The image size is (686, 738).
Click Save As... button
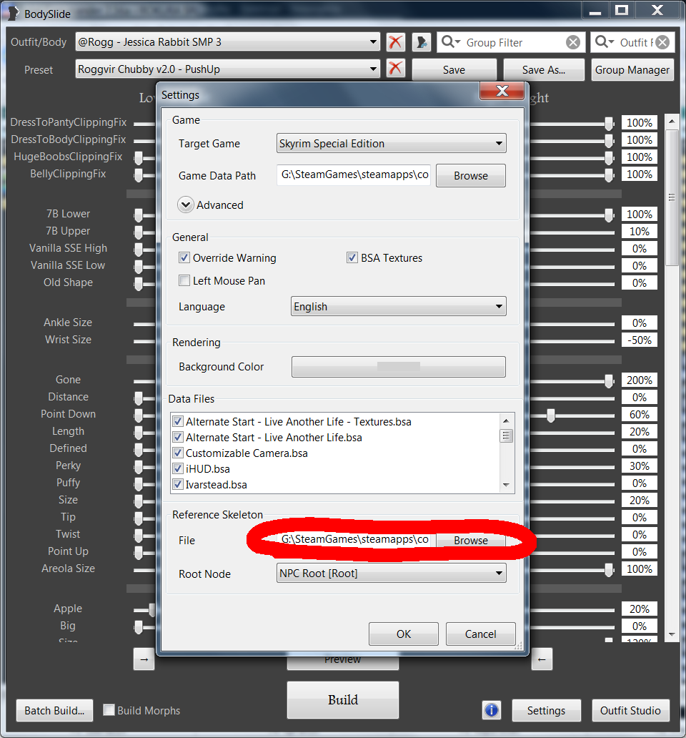pyautogui.click(x=544, y=69)
